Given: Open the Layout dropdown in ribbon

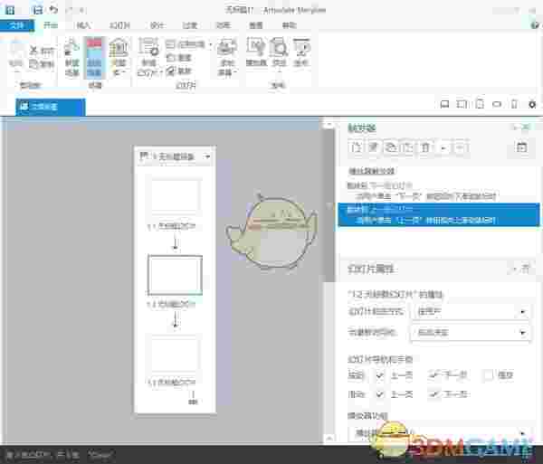Looking at the screenshot, I should click(189, 44).
